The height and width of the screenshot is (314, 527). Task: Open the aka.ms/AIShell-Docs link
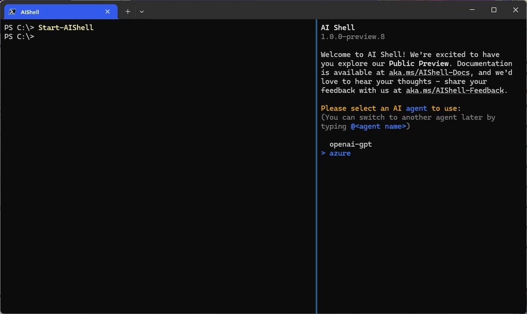429,73
